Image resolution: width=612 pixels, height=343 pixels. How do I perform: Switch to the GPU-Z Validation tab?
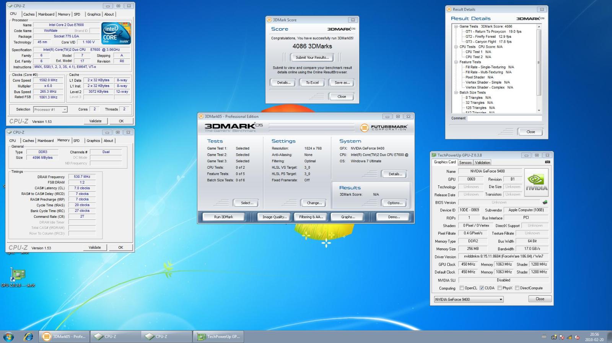click(x=483, y=163)
